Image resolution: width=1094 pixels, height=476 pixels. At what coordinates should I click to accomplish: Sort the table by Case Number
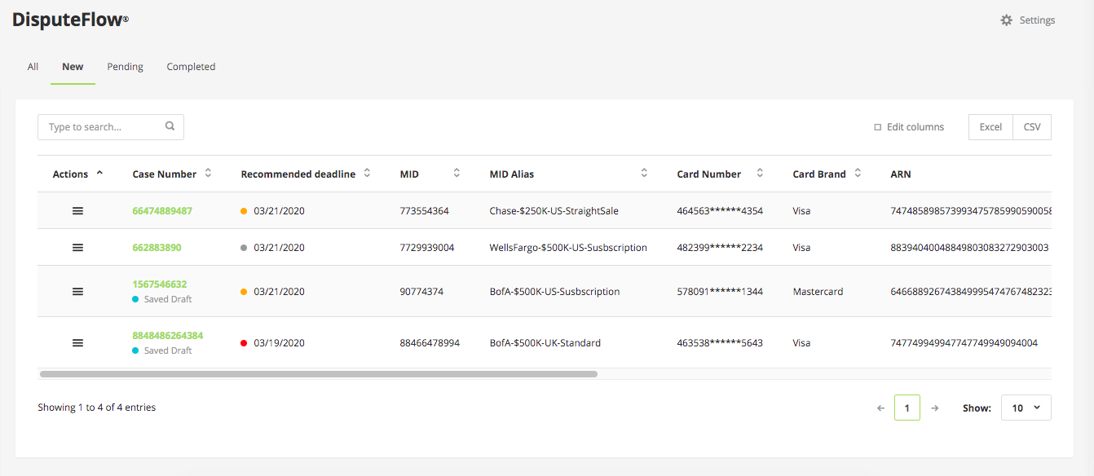click(209, 173)
